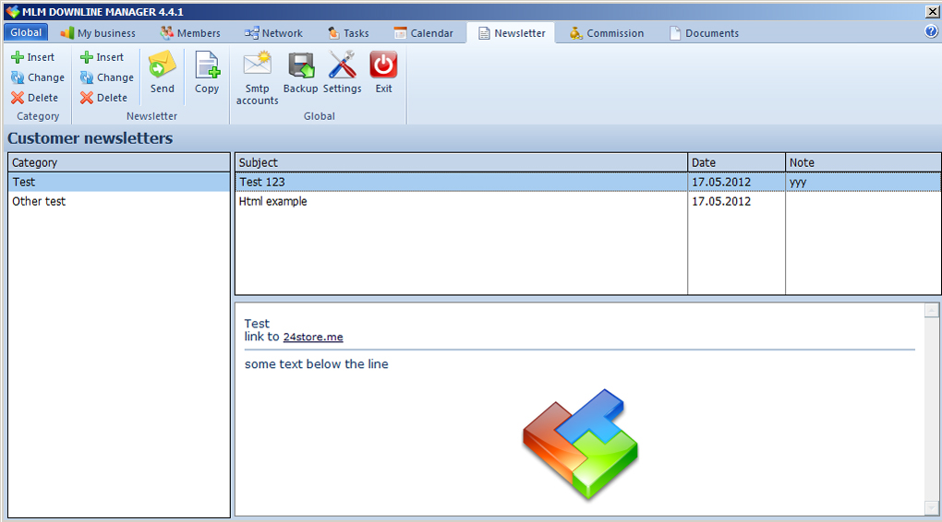Viewport: 942px width, 522px height.
Task: Click Change in the Category group
Action: [38, 77]
